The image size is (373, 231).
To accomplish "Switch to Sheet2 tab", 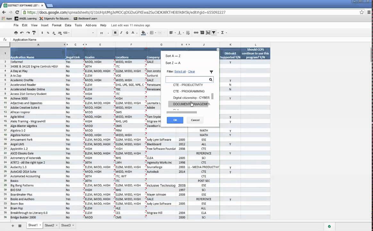I will pyautogui.click(x=49, y=225).
